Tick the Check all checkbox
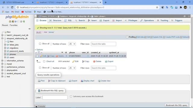 (44, 61)
